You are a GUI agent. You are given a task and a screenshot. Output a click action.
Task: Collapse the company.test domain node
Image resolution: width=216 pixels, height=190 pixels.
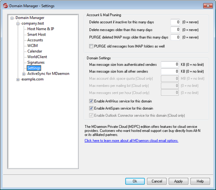(18, 24)
